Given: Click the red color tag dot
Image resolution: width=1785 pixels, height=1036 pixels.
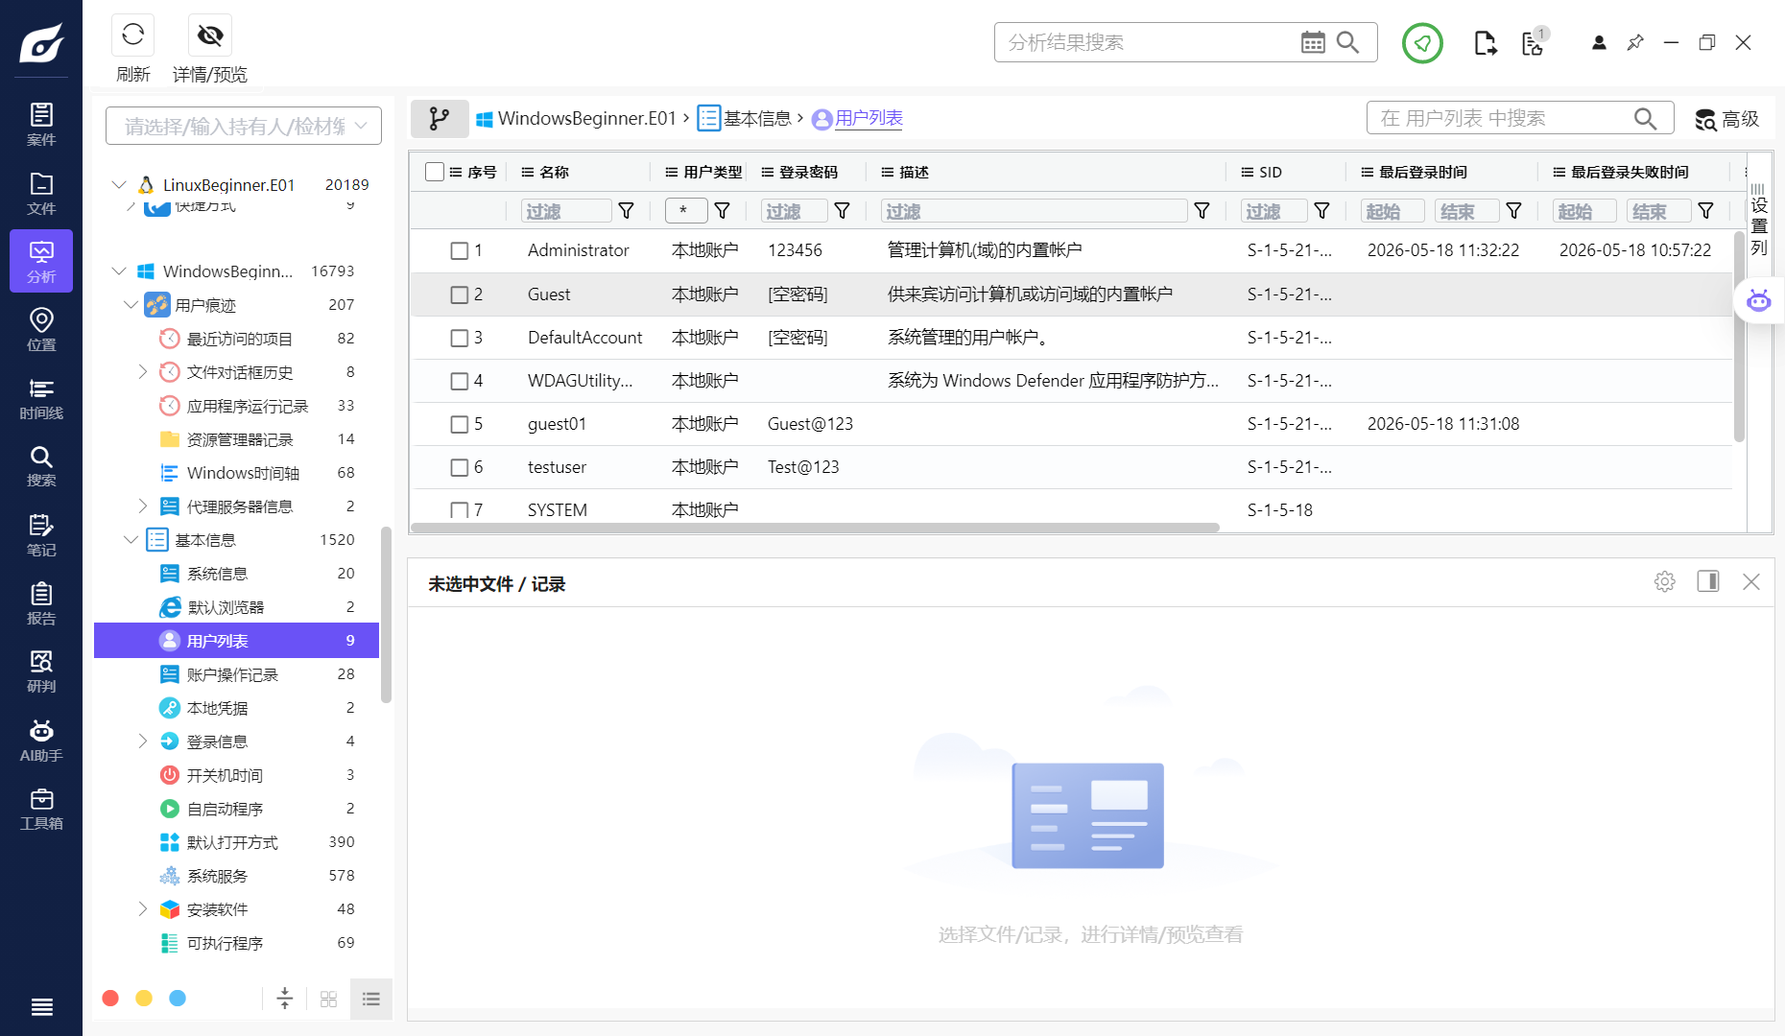Looking at the screenshot, I should tap(110, 999).
